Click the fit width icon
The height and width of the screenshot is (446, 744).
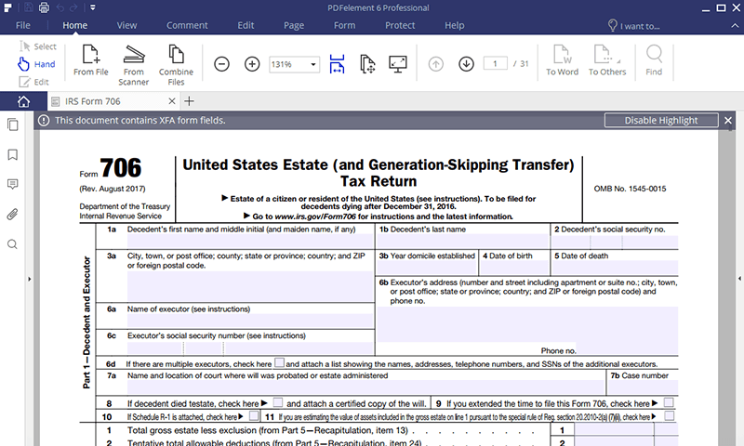coord(337,64)
